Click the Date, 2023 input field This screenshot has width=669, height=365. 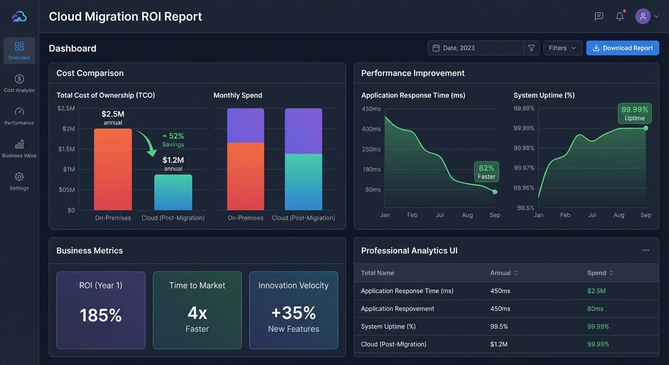tap(476, 48)
